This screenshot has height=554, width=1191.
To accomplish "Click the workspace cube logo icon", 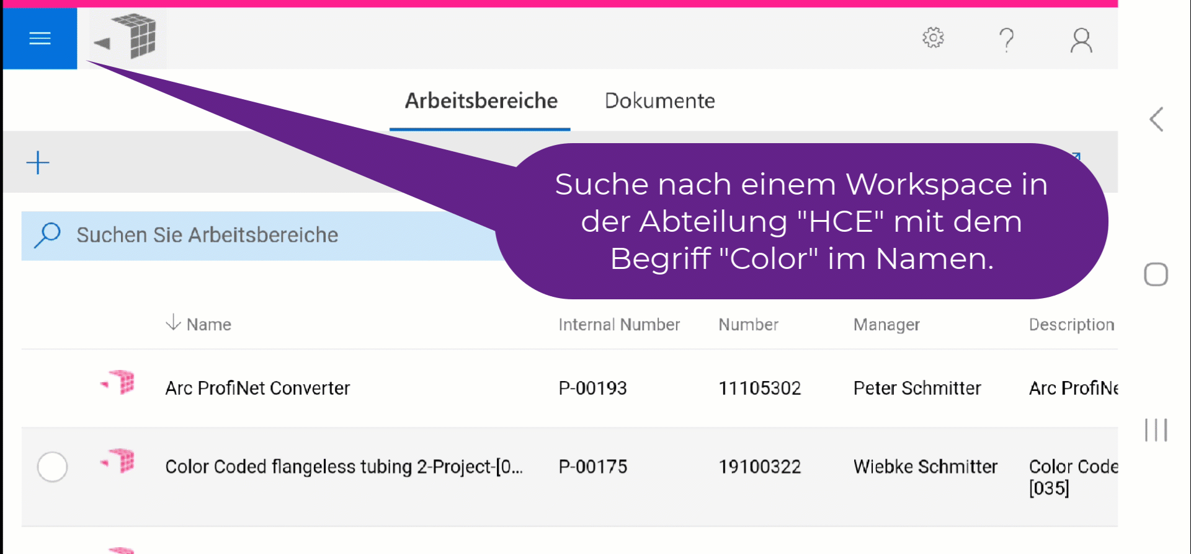I will pyautogui.click(x=128, y=37).
